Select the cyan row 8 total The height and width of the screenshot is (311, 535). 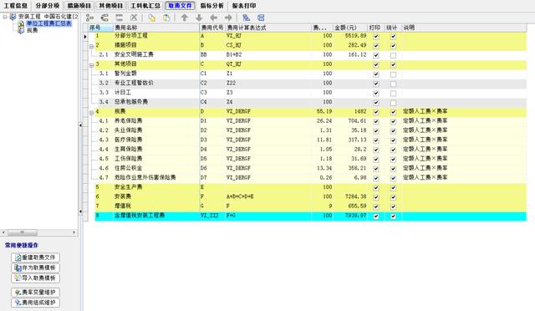pos(310,216)
